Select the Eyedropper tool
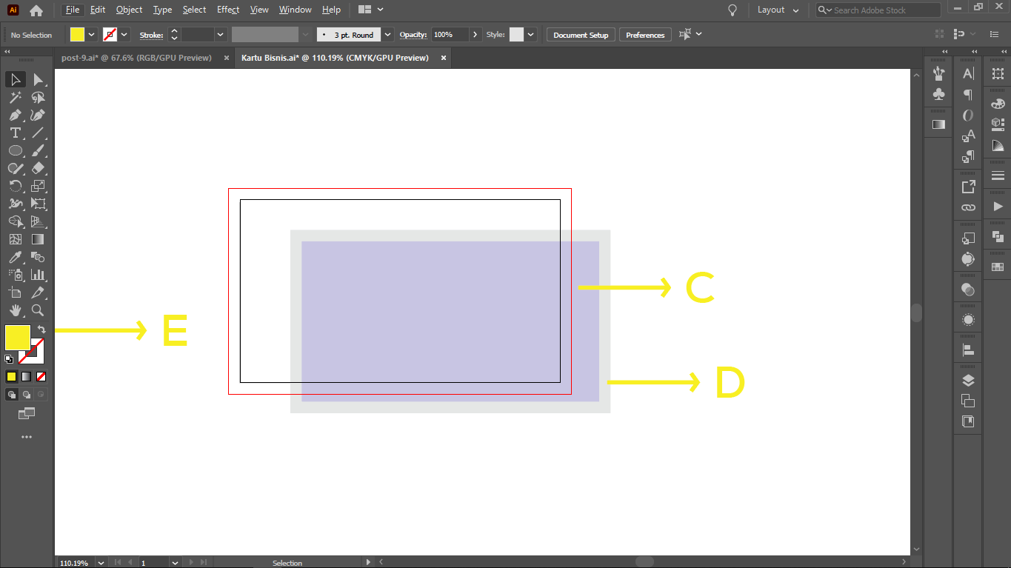This screenshot has height=568, width=1011. point(16,257)
